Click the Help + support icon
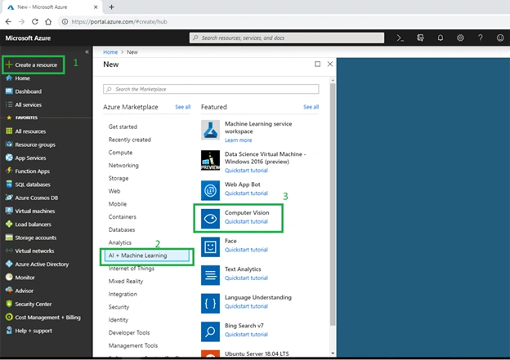510x360 pixels. tap(9, 331)
